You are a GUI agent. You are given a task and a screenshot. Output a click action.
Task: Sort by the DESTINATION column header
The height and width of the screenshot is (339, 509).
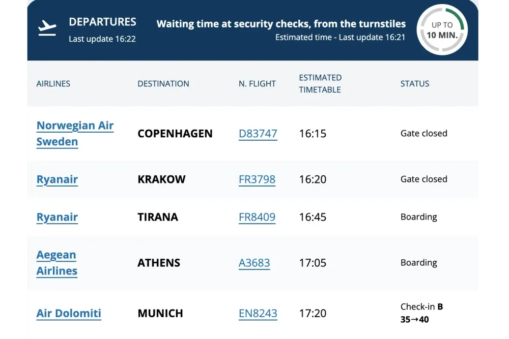click(x=163, y=83)
